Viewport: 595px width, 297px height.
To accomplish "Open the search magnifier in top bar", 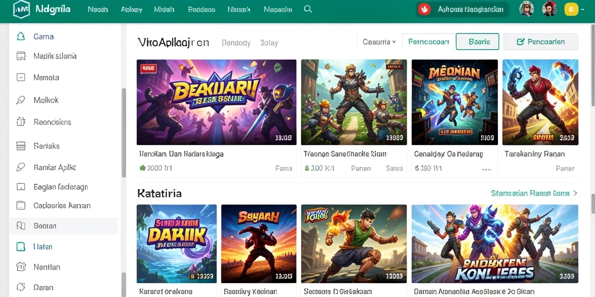I will point(308,9).
